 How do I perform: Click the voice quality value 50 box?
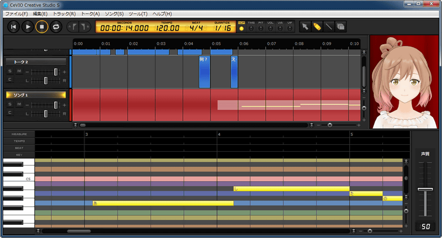(x=425, y=226)
